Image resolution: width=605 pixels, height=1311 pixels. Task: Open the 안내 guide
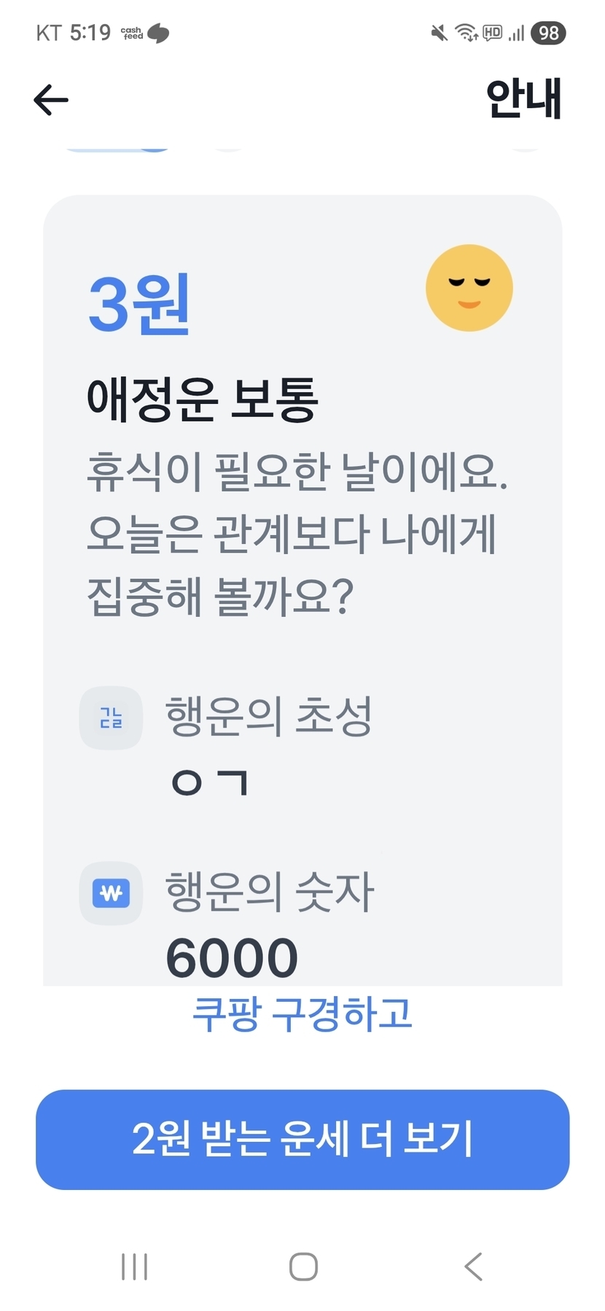pos(523,98)
